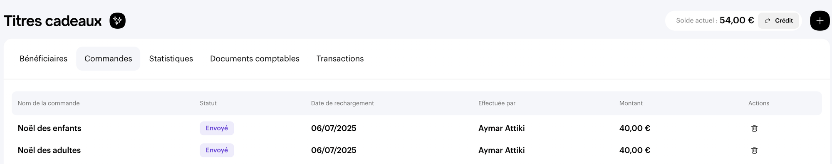832x164 pixels.
Task: Click the Crédit button
Action: [x=778, y=21]
